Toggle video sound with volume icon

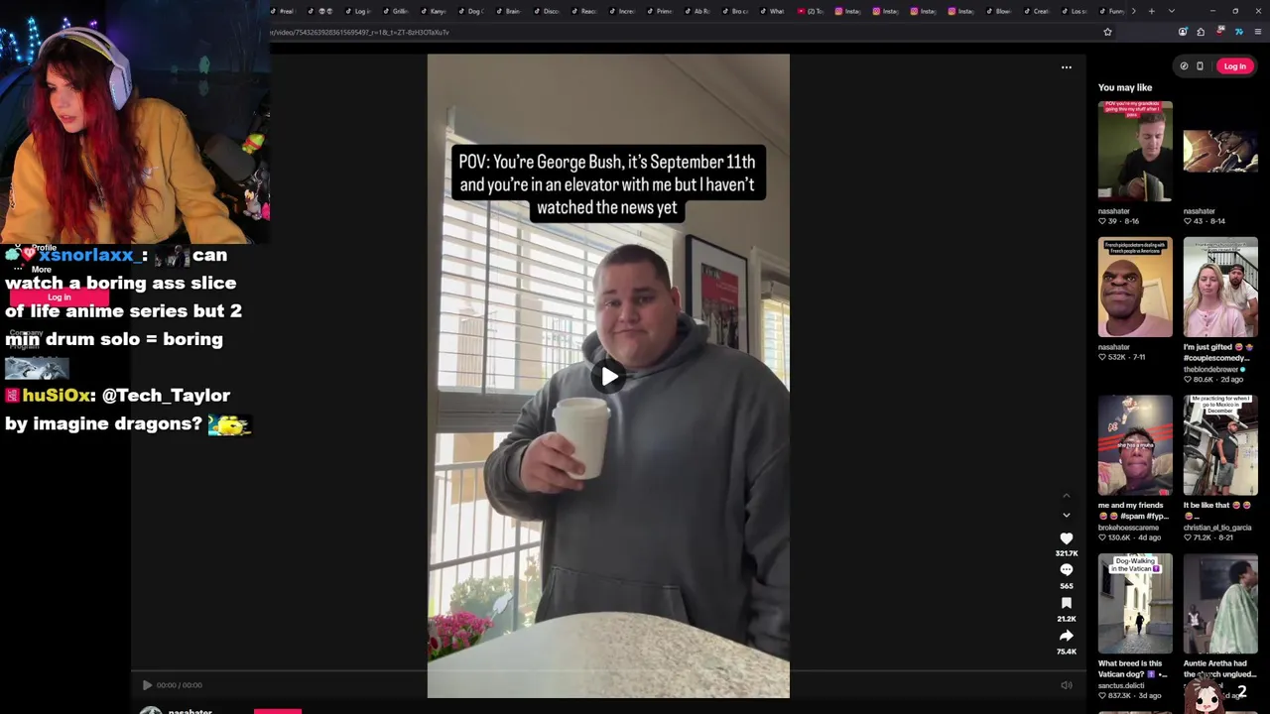1067,685
